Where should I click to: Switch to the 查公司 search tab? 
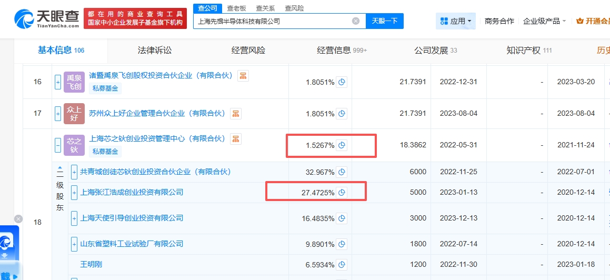point(208,8)
